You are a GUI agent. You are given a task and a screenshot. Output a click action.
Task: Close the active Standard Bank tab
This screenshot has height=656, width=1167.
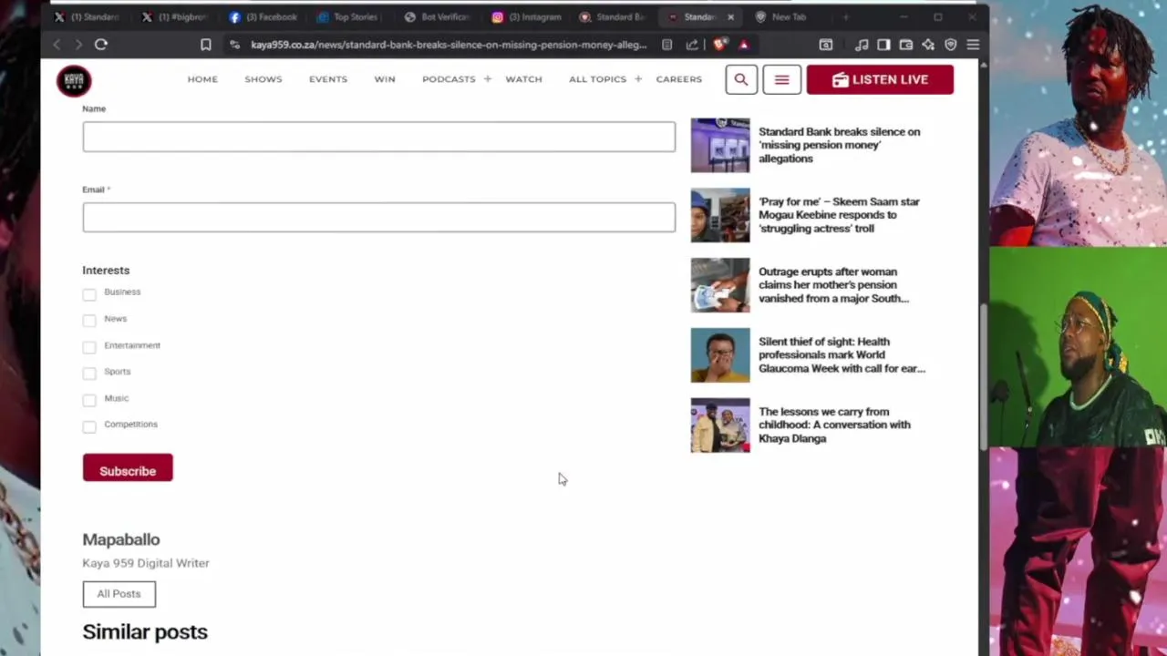click(x=730, y=17)
